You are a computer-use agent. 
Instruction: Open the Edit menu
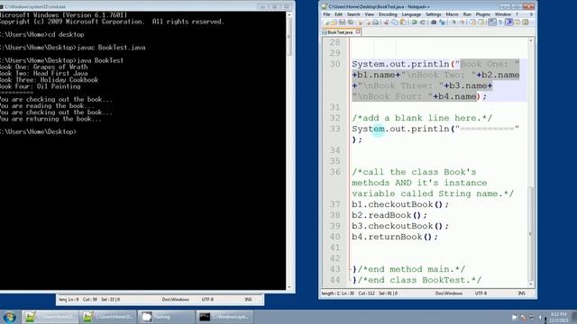tap(339, 14)
